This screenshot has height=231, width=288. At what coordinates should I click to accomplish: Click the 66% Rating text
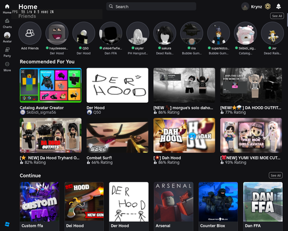coord(102,162)
